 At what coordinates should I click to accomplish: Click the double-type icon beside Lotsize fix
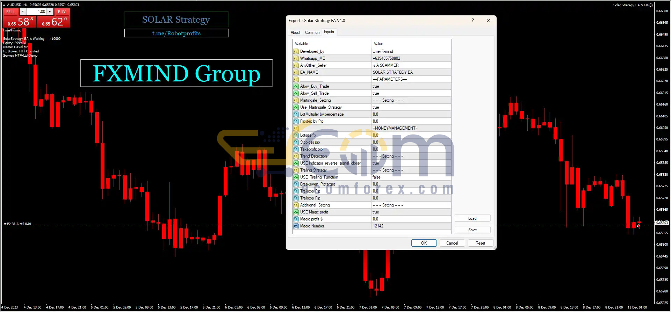tap(296, 135)
